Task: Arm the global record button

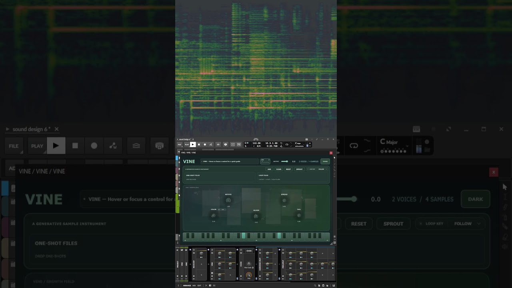Action: (205, 144)
